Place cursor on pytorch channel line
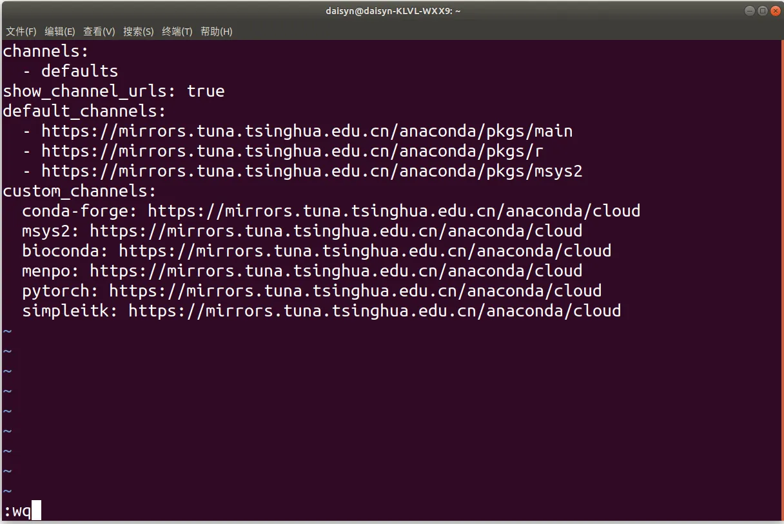The width and height of the screenshot is (784, 524). coord(312,291)
